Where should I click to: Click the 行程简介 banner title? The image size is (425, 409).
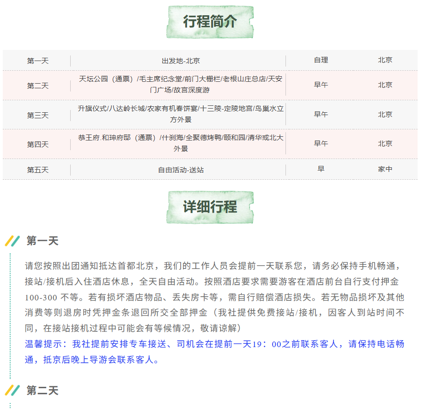(x=210, y=22)
